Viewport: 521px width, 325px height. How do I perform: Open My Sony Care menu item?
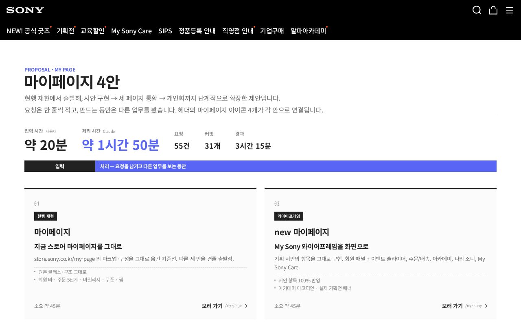pyautogui.click(x=131, y=30)
